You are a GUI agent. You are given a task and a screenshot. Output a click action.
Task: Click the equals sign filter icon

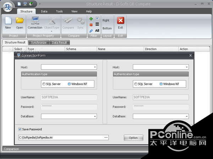click(x=97, y=25)
